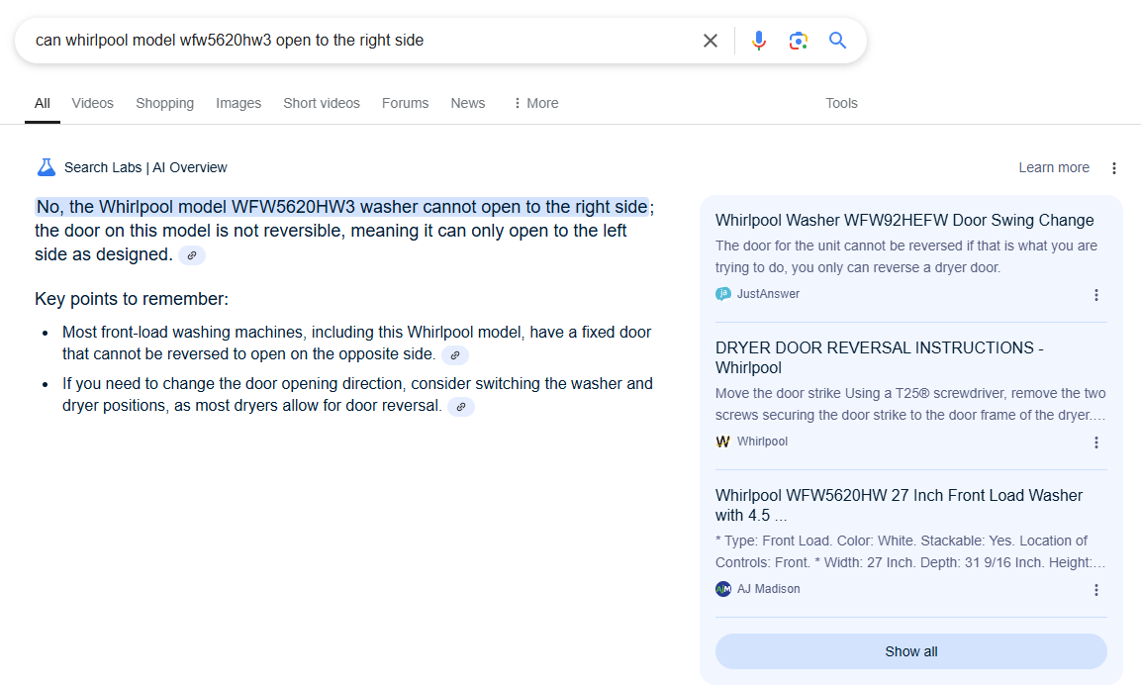Click inside the search query text field
This screenshot has width=1141, height=689.
tap(356, 41)
